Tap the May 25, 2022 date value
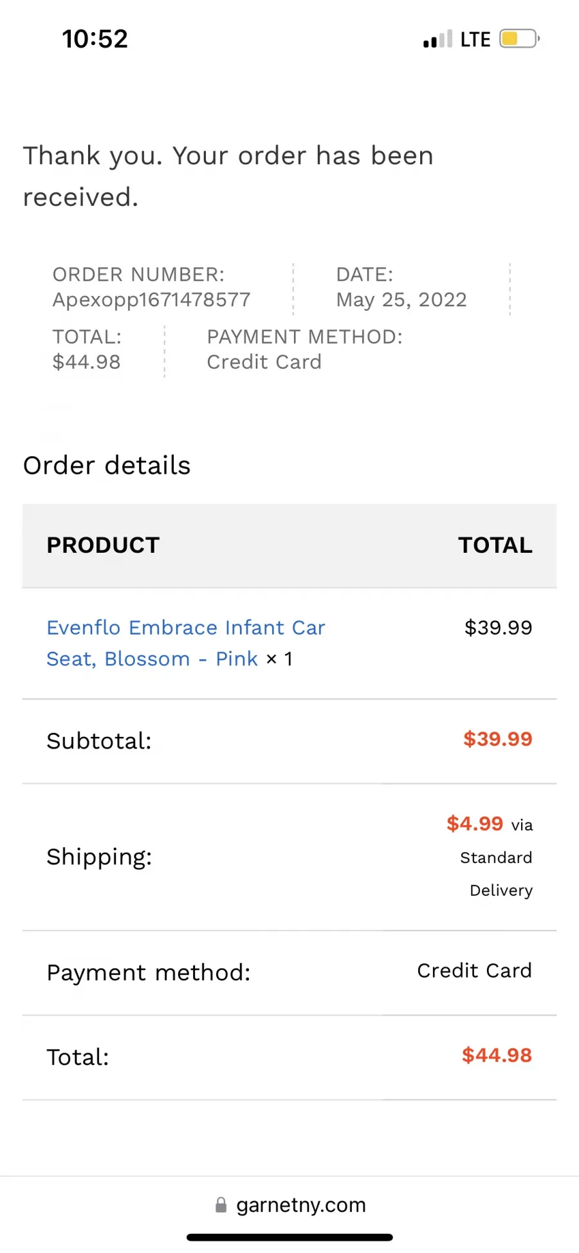The height and width of the screenshot is (1253, 579). pos(401,300)
